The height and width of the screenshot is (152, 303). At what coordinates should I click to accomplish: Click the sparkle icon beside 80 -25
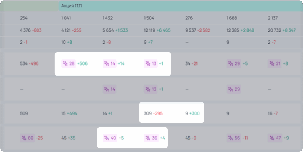[24, 138]
